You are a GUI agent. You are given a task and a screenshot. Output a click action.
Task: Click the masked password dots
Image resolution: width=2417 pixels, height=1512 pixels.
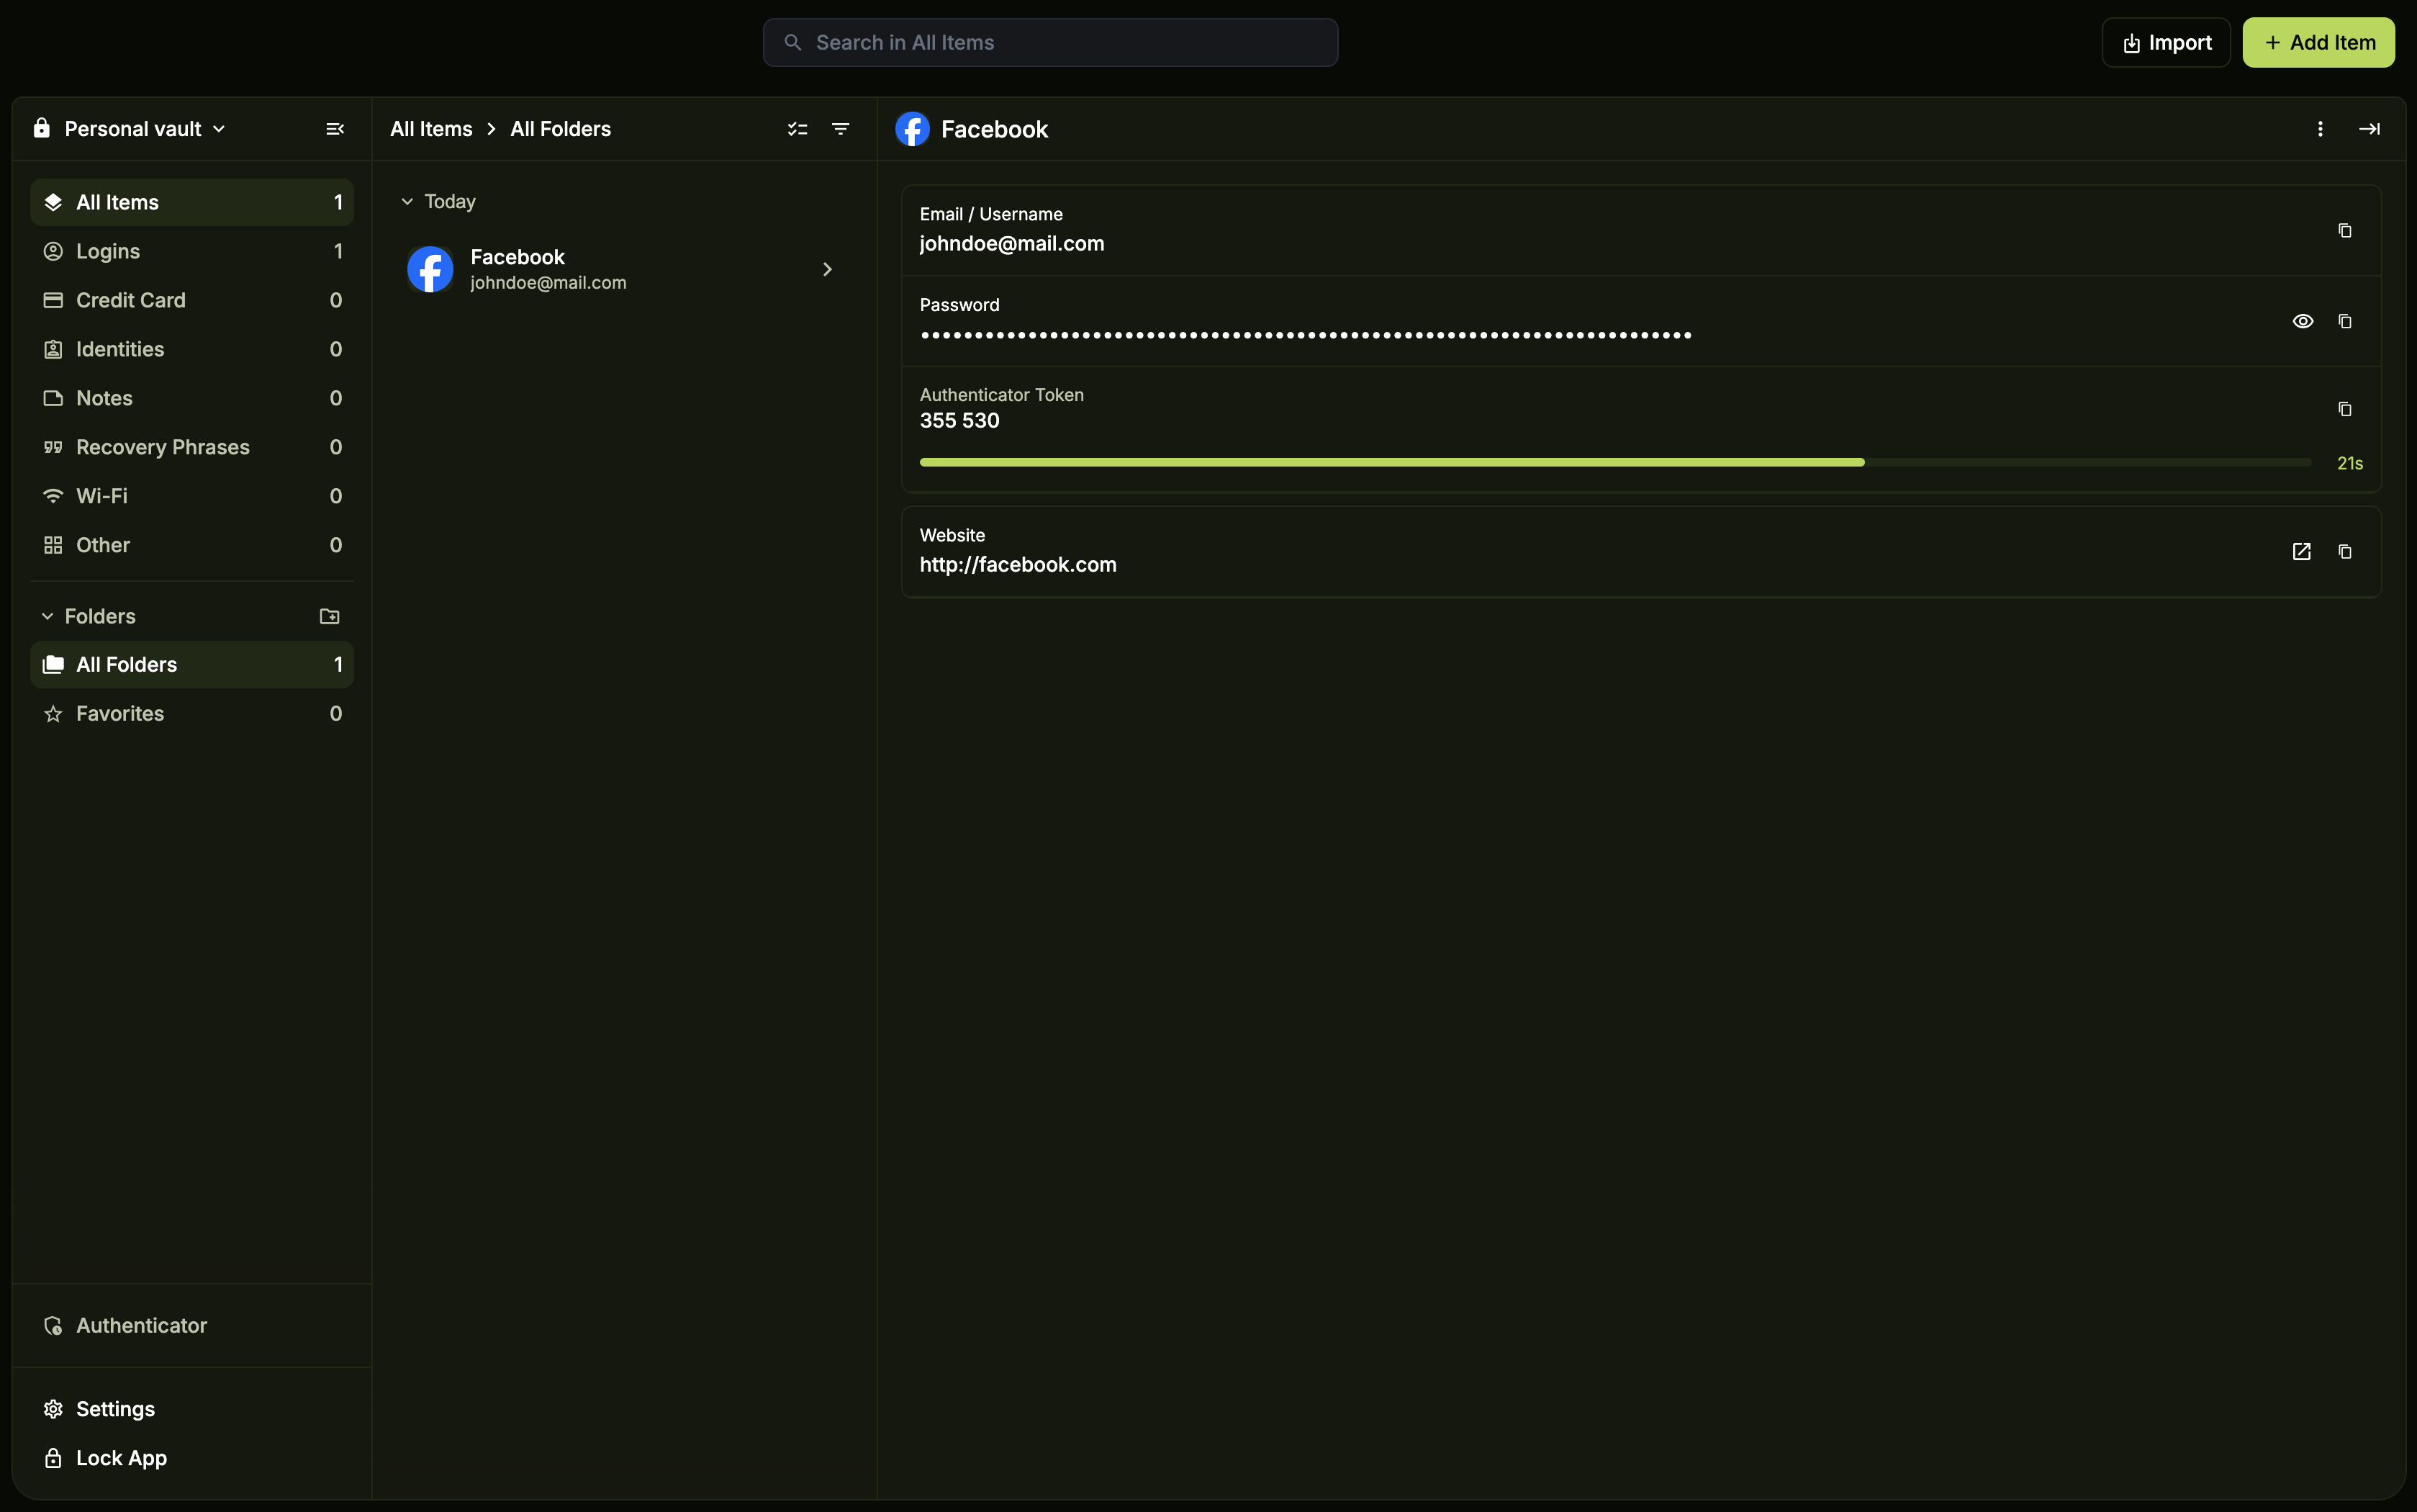(1306, 335)
